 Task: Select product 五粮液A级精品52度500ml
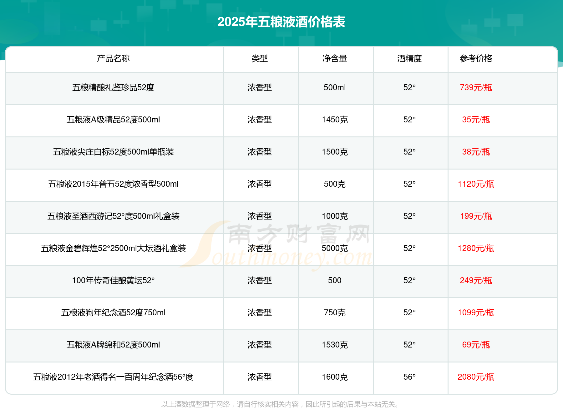coord(113,120)
